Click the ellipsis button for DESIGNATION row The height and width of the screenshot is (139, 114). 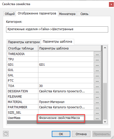(x=97, y=91)
